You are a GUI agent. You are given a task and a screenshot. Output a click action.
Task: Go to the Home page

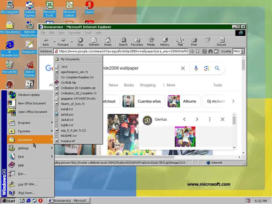coord(108,42)
